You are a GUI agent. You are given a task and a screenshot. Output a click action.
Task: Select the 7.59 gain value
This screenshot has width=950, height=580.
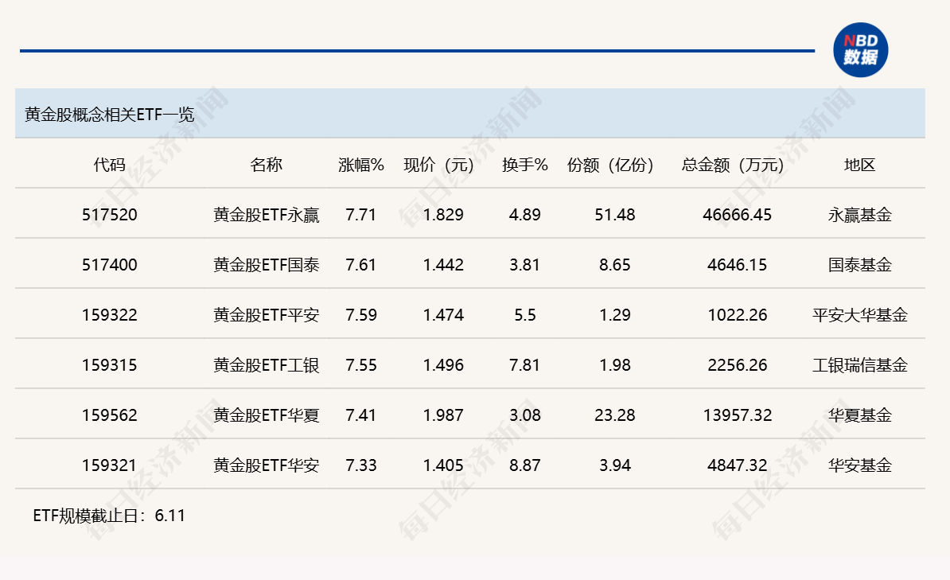coord(361,315)
